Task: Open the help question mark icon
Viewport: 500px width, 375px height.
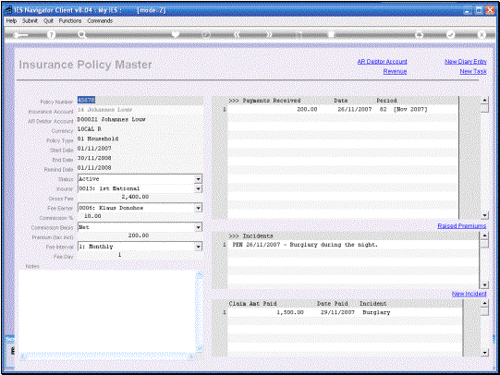Action: click(51, 35)
